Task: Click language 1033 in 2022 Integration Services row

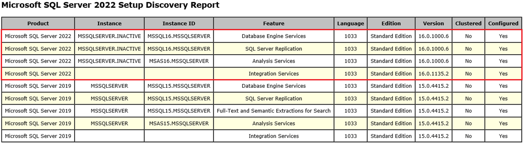Action: pyautogui.click(x=351, y=74)
